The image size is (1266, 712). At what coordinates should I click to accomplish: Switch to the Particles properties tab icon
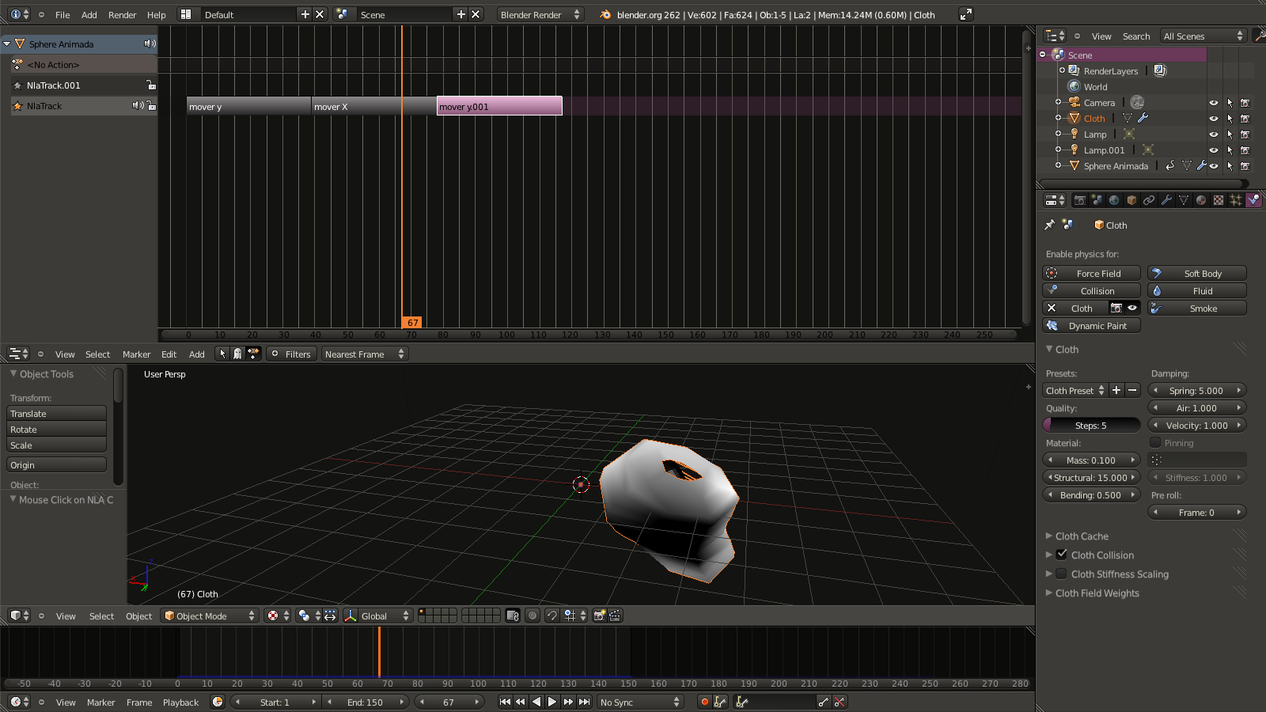pos(1236,200)
